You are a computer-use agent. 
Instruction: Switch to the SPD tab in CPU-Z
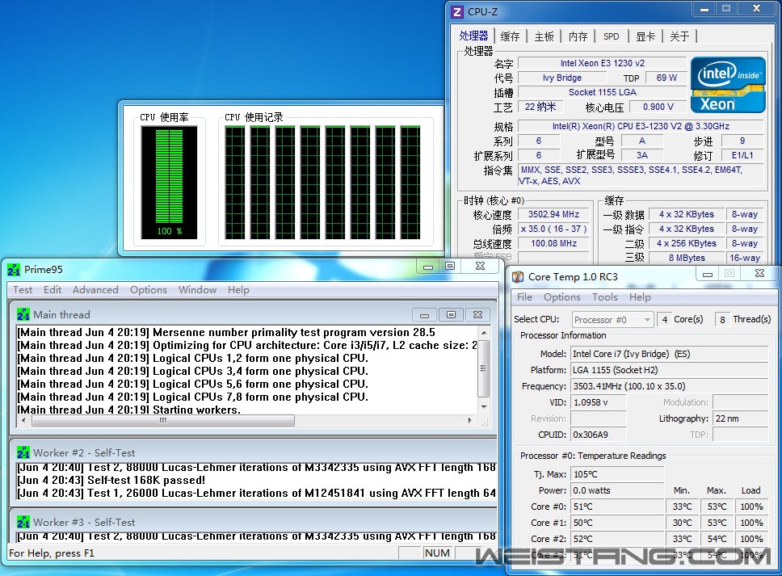(x=611, y=36)
